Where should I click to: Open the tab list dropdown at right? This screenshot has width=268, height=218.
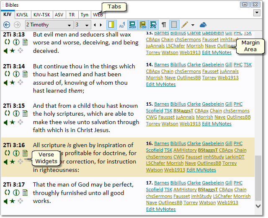pos(257,13)
